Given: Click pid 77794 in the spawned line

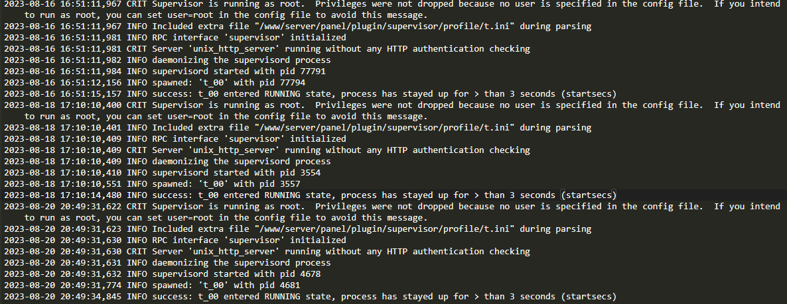Looking at the screenshot, I should point(293,83).
